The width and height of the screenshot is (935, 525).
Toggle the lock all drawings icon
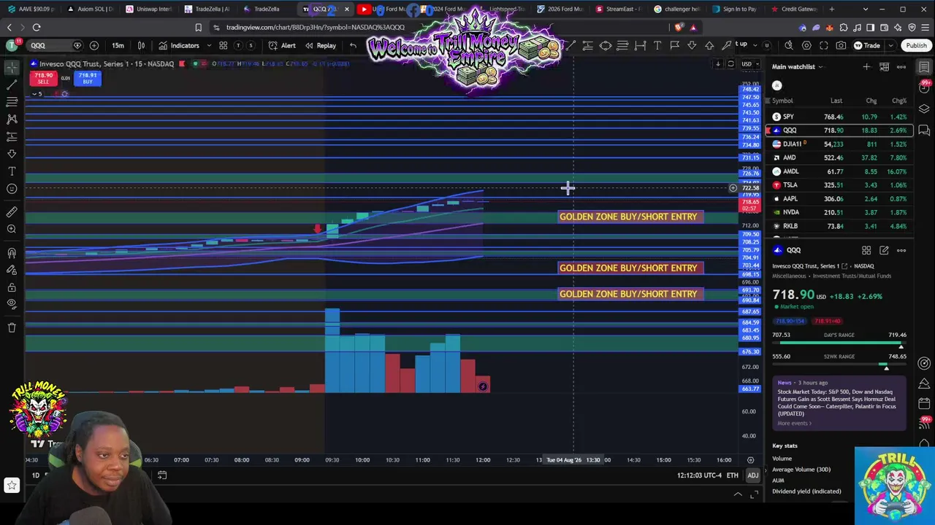[12, 287]
